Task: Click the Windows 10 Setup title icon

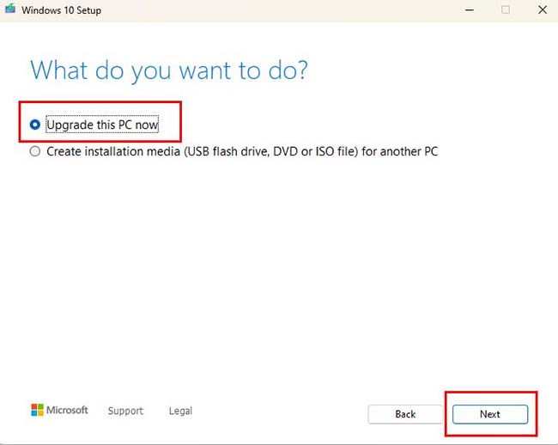Action: coord(10,9)
